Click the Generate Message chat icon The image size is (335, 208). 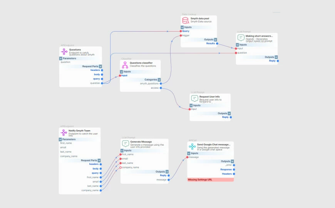pyautogui.click(x=126, y=143)
